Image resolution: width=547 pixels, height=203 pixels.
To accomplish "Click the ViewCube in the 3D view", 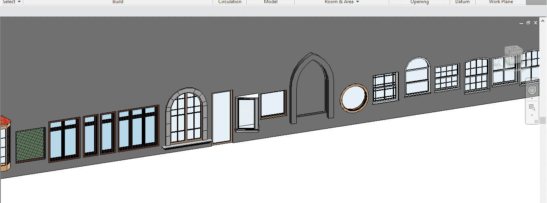I will coord(513,55).
